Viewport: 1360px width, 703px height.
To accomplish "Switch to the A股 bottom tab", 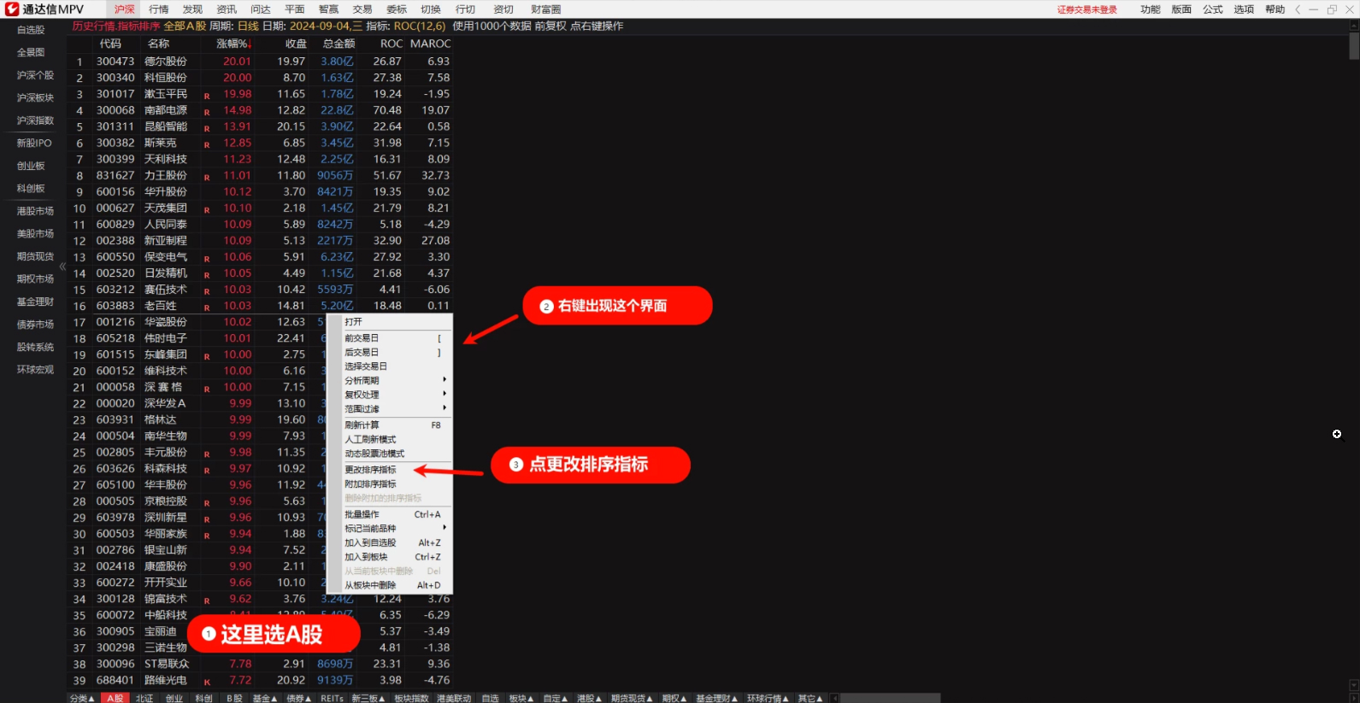I will click(x=115, y=698).
